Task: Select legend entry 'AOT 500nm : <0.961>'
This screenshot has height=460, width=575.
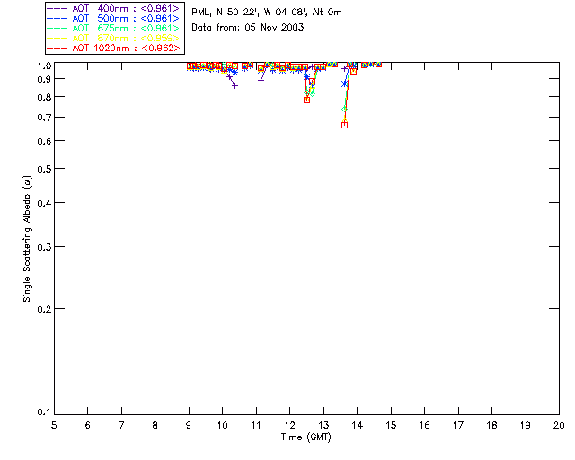Action: (x=126, y=18)
